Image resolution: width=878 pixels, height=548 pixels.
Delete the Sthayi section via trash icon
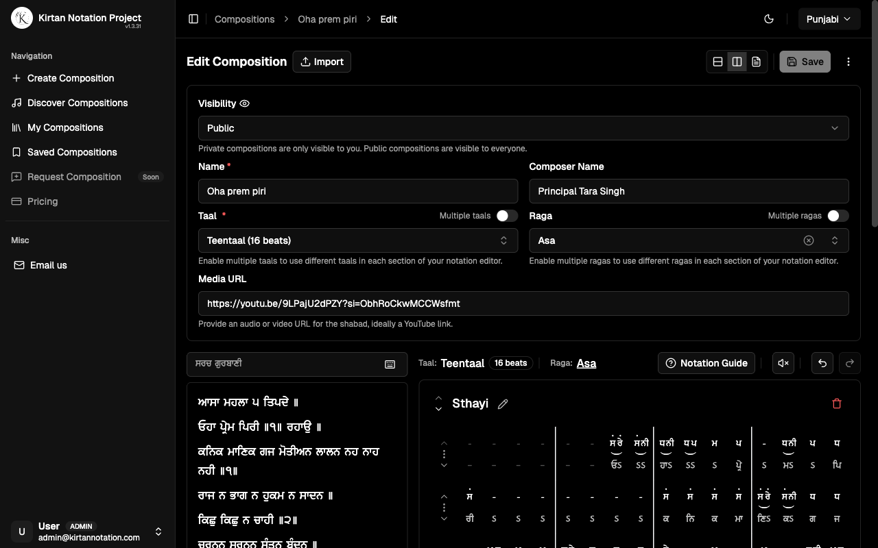pos(837,403)
